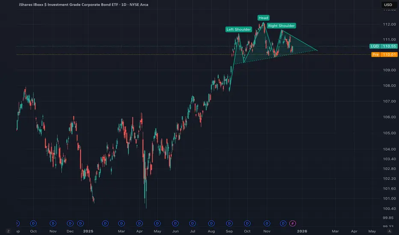
Task: Select the Right Shoulder pattern label
Action: point(281,26)
